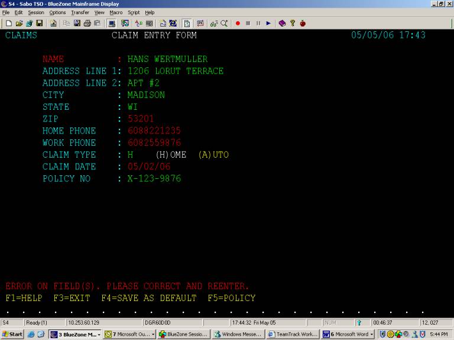Click the CITY field showing MADISON
This screenshot has height=340, width=454.
(x=146, y=95)
